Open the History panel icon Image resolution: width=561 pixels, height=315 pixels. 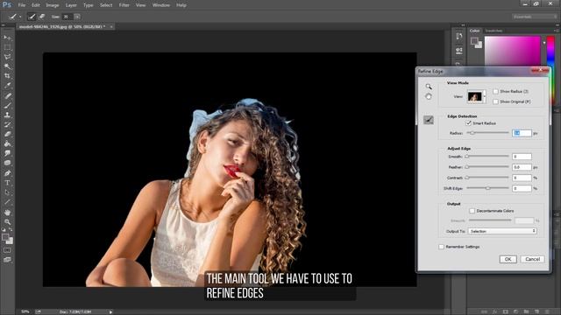[459, 36]
